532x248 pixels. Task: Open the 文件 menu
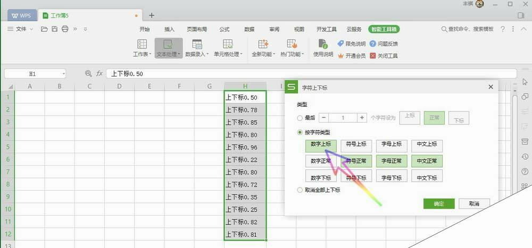coord(21,29)
